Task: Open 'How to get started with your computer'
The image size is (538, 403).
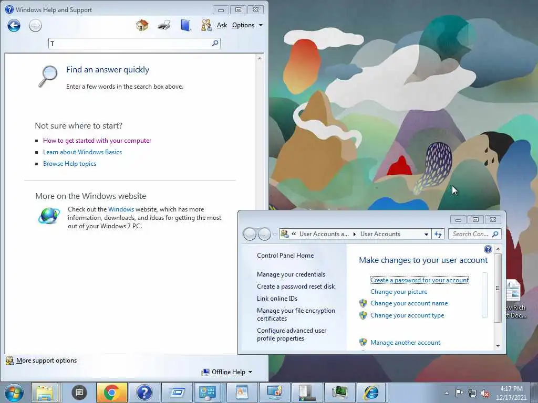Action: [97, 141]
